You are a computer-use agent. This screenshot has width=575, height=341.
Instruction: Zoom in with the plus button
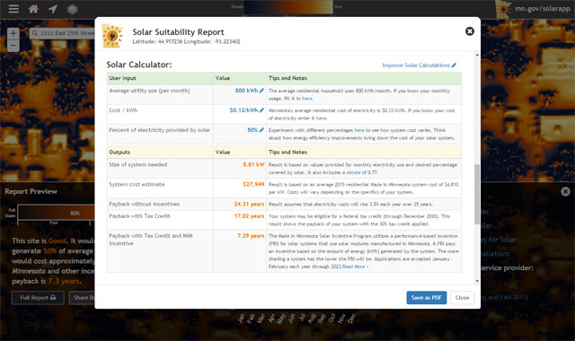(13, 33)
